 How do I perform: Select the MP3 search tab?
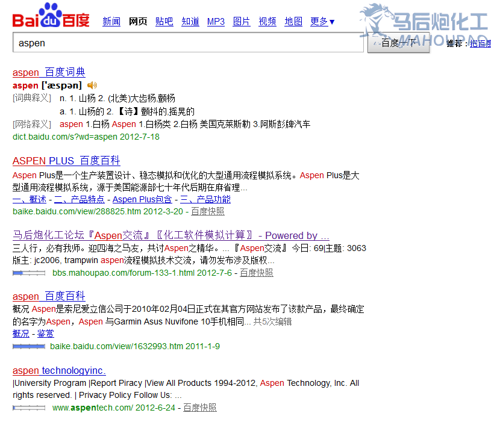(216, 22)
